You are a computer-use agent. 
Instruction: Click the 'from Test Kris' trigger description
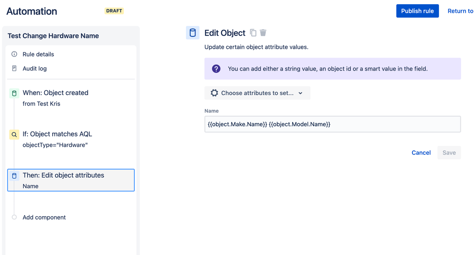point(41,104)
